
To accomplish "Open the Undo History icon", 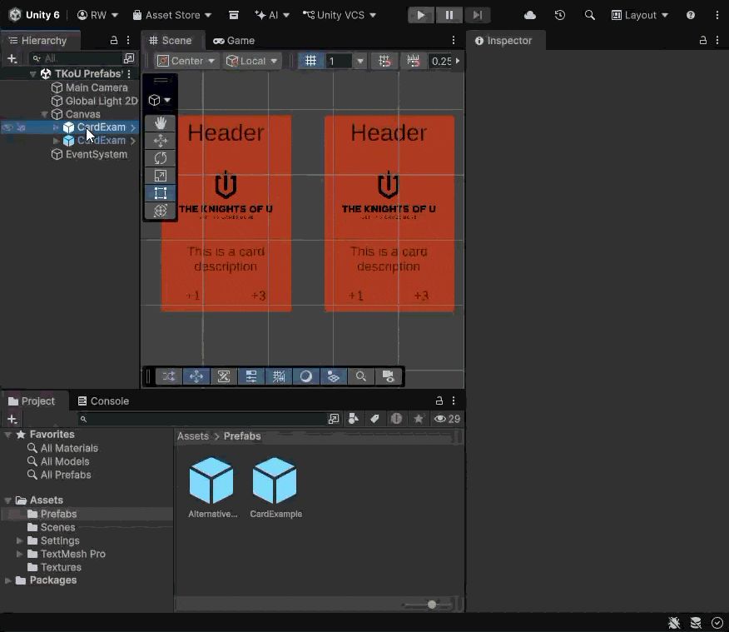I will click(x=560, y=15).
